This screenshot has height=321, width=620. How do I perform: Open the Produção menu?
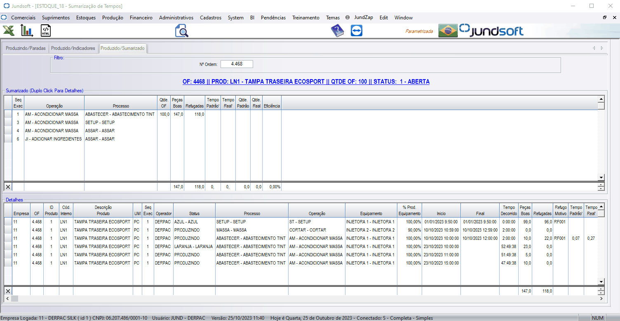click(113, 18)
